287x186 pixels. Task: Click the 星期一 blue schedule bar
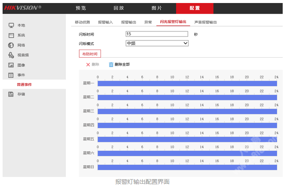(x=187, y=83)
